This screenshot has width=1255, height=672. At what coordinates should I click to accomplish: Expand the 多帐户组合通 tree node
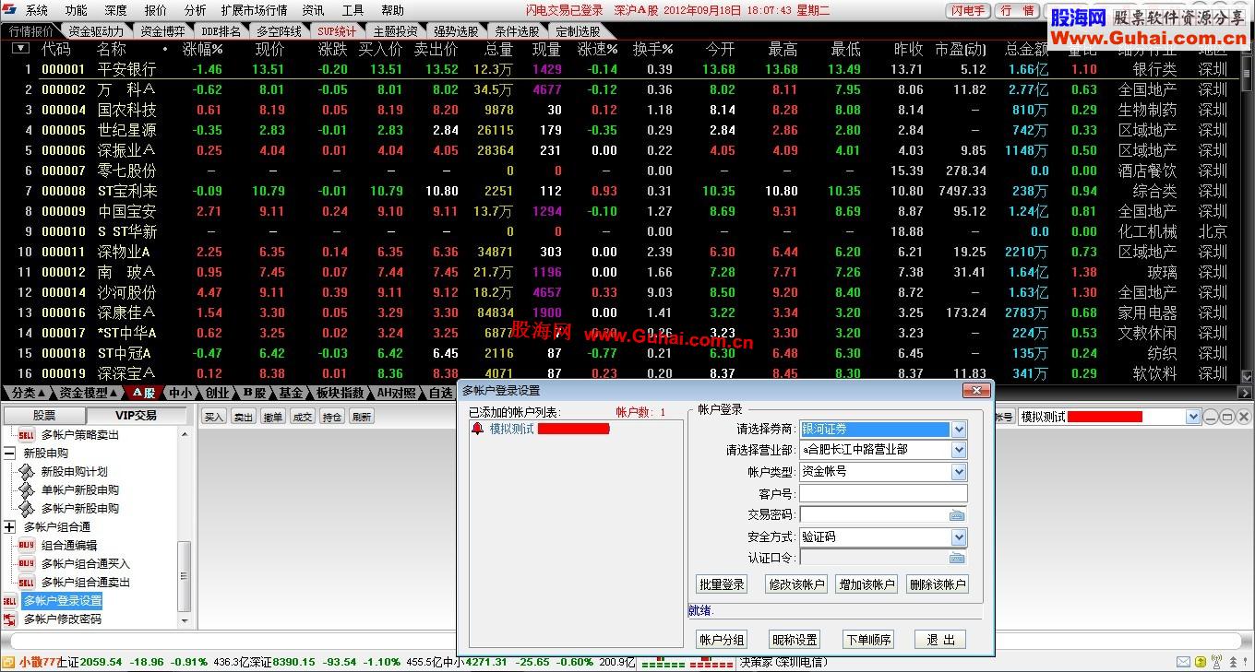coord(9,527)
